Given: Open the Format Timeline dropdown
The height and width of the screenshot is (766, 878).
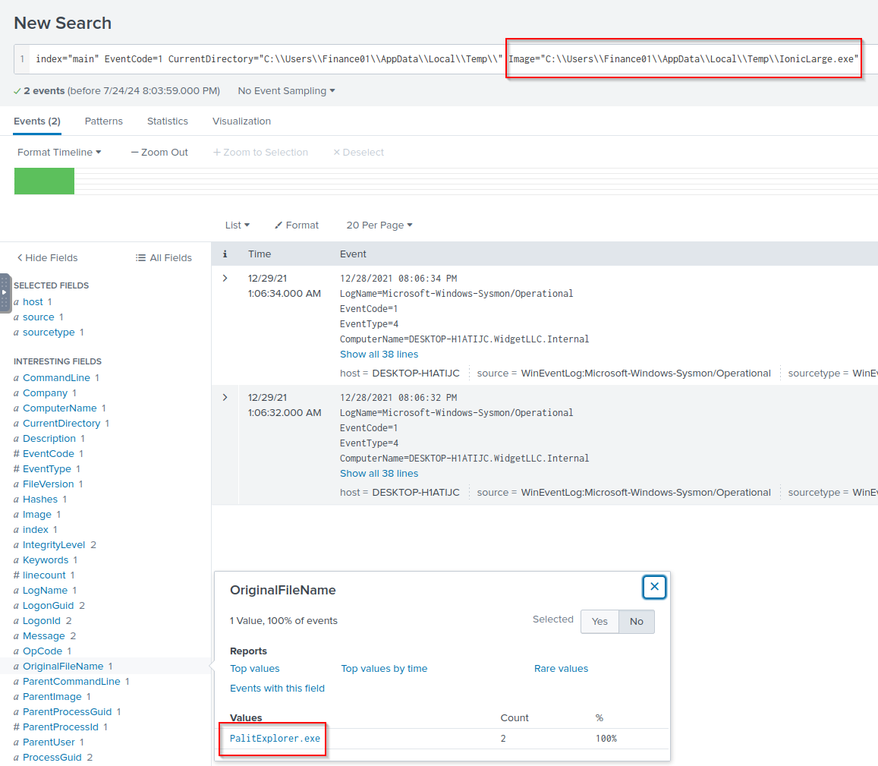Looking at the screenshot, I should tap(59, 152).
